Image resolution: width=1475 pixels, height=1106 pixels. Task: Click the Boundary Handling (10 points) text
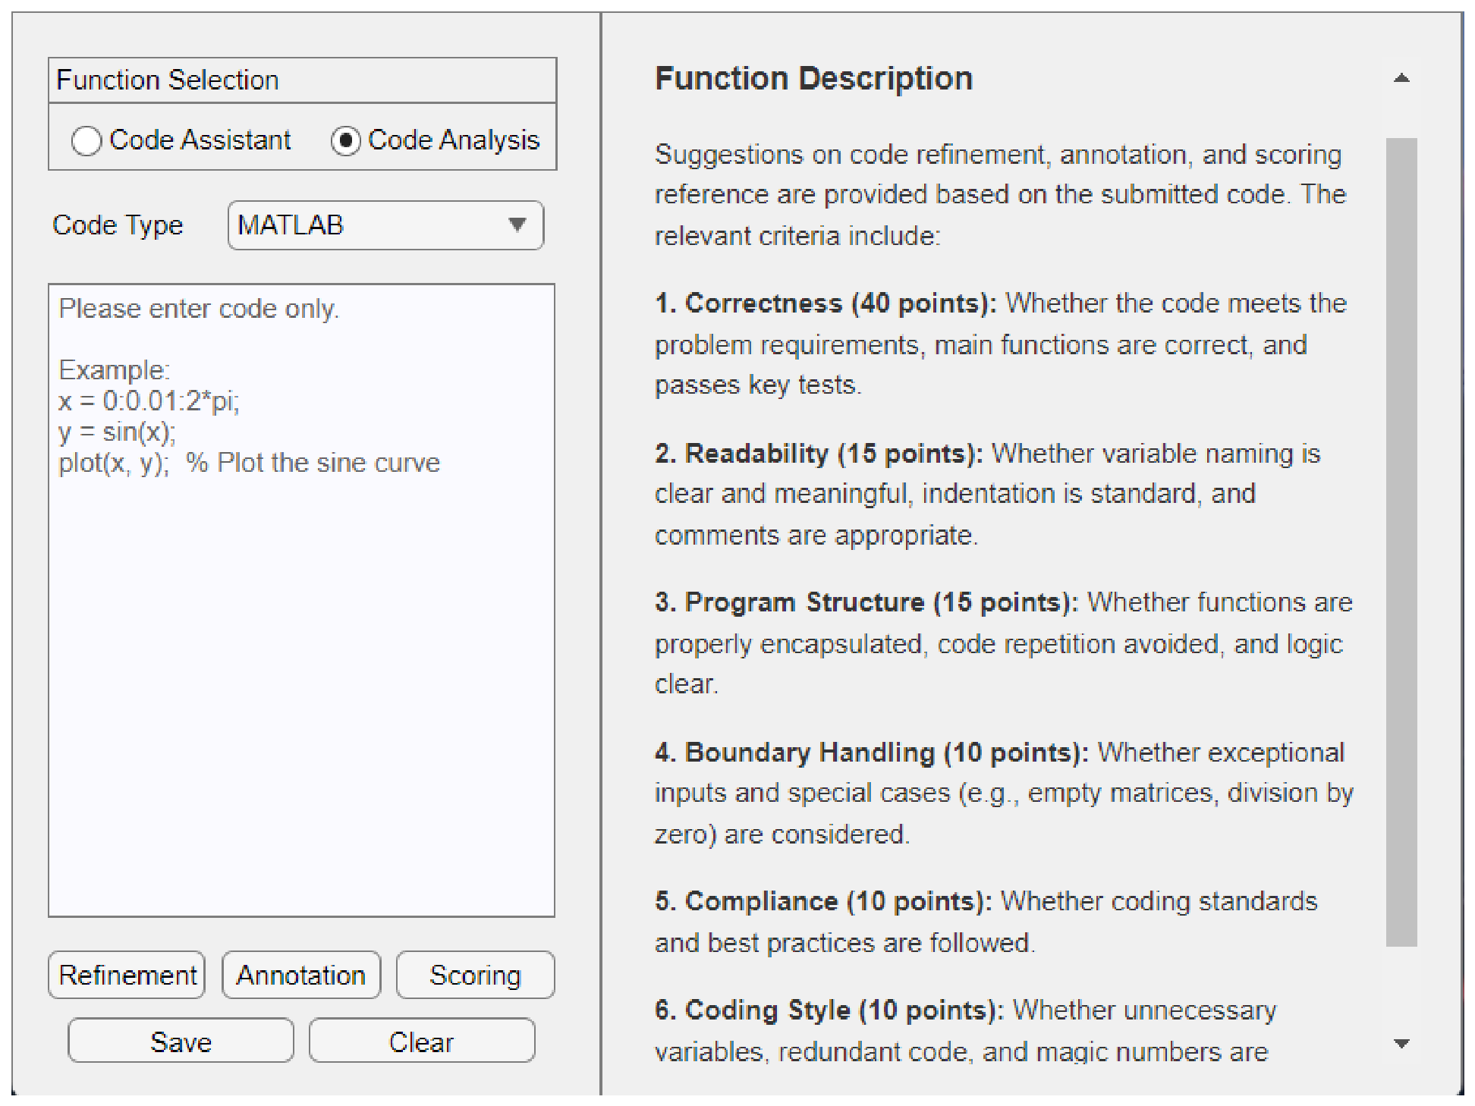872,753
